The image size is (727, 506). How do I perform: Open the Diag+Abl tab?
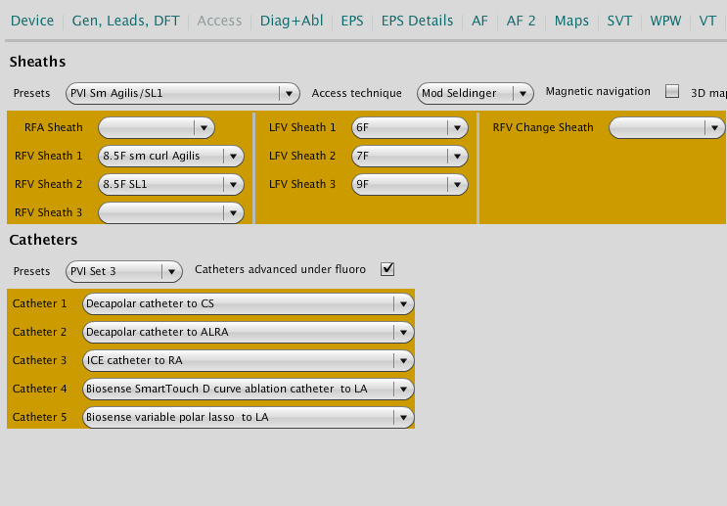[292, 21]
